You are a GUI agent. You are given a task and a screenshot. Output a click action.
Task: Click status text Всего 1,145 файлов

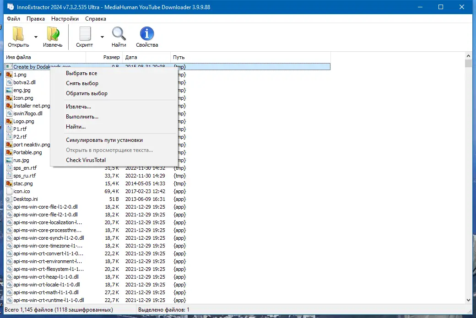[29, 310]
